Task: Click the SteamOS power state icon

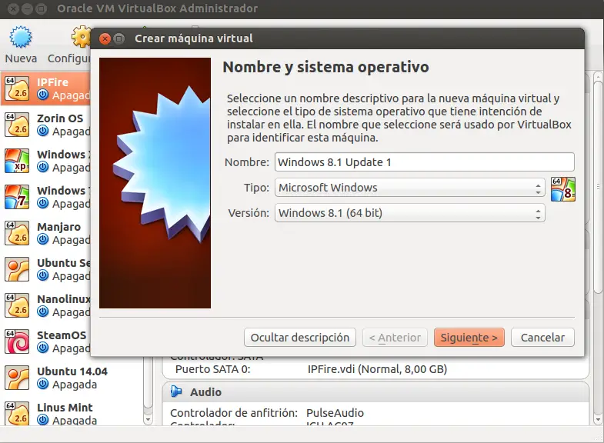Action: pyautogui.click(x=43, y=348)
